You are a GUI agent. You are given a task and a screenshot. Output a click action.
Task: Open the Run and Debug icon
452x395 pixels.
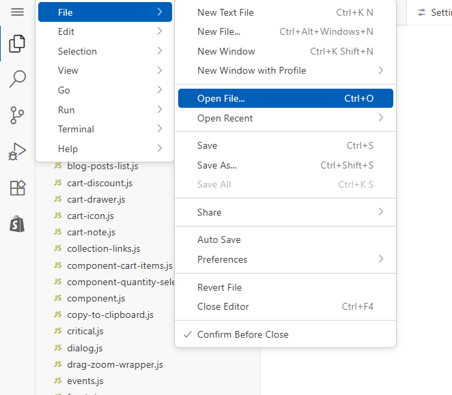coord(18,151)
